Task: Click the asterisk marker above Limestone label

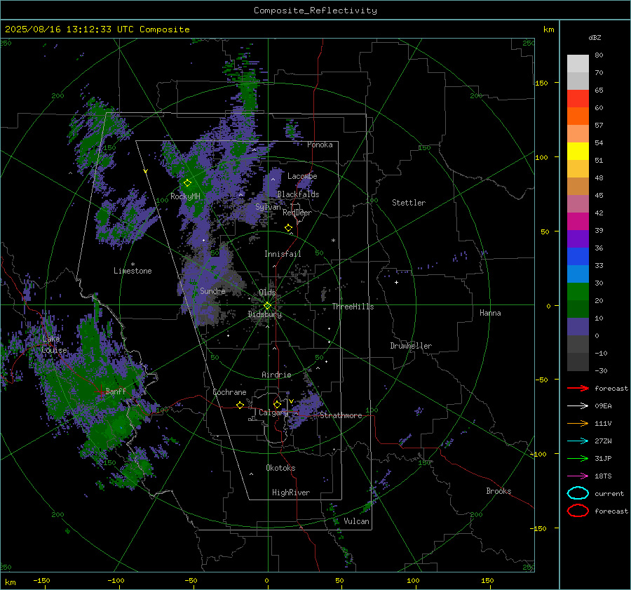Action: 133,264
